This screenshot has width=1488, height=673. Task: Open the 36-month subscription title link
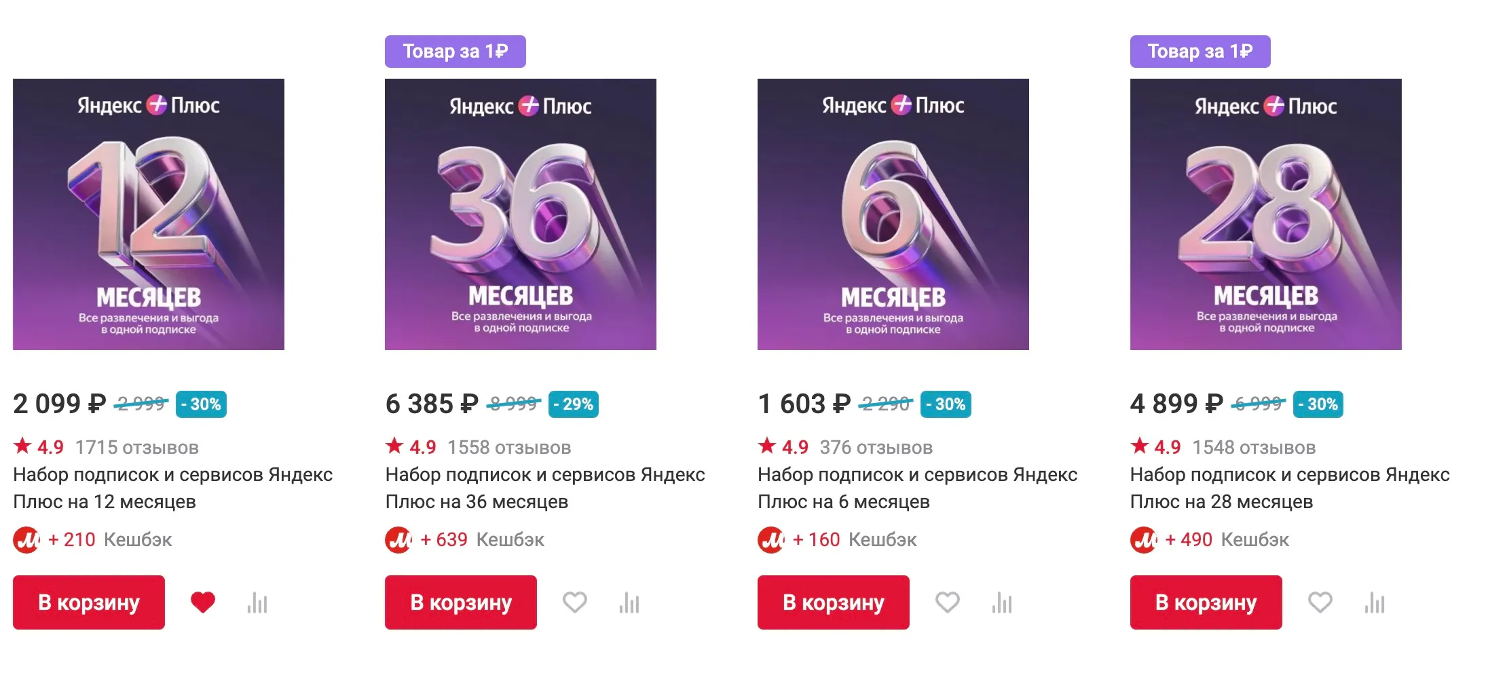tap(544, 488)
